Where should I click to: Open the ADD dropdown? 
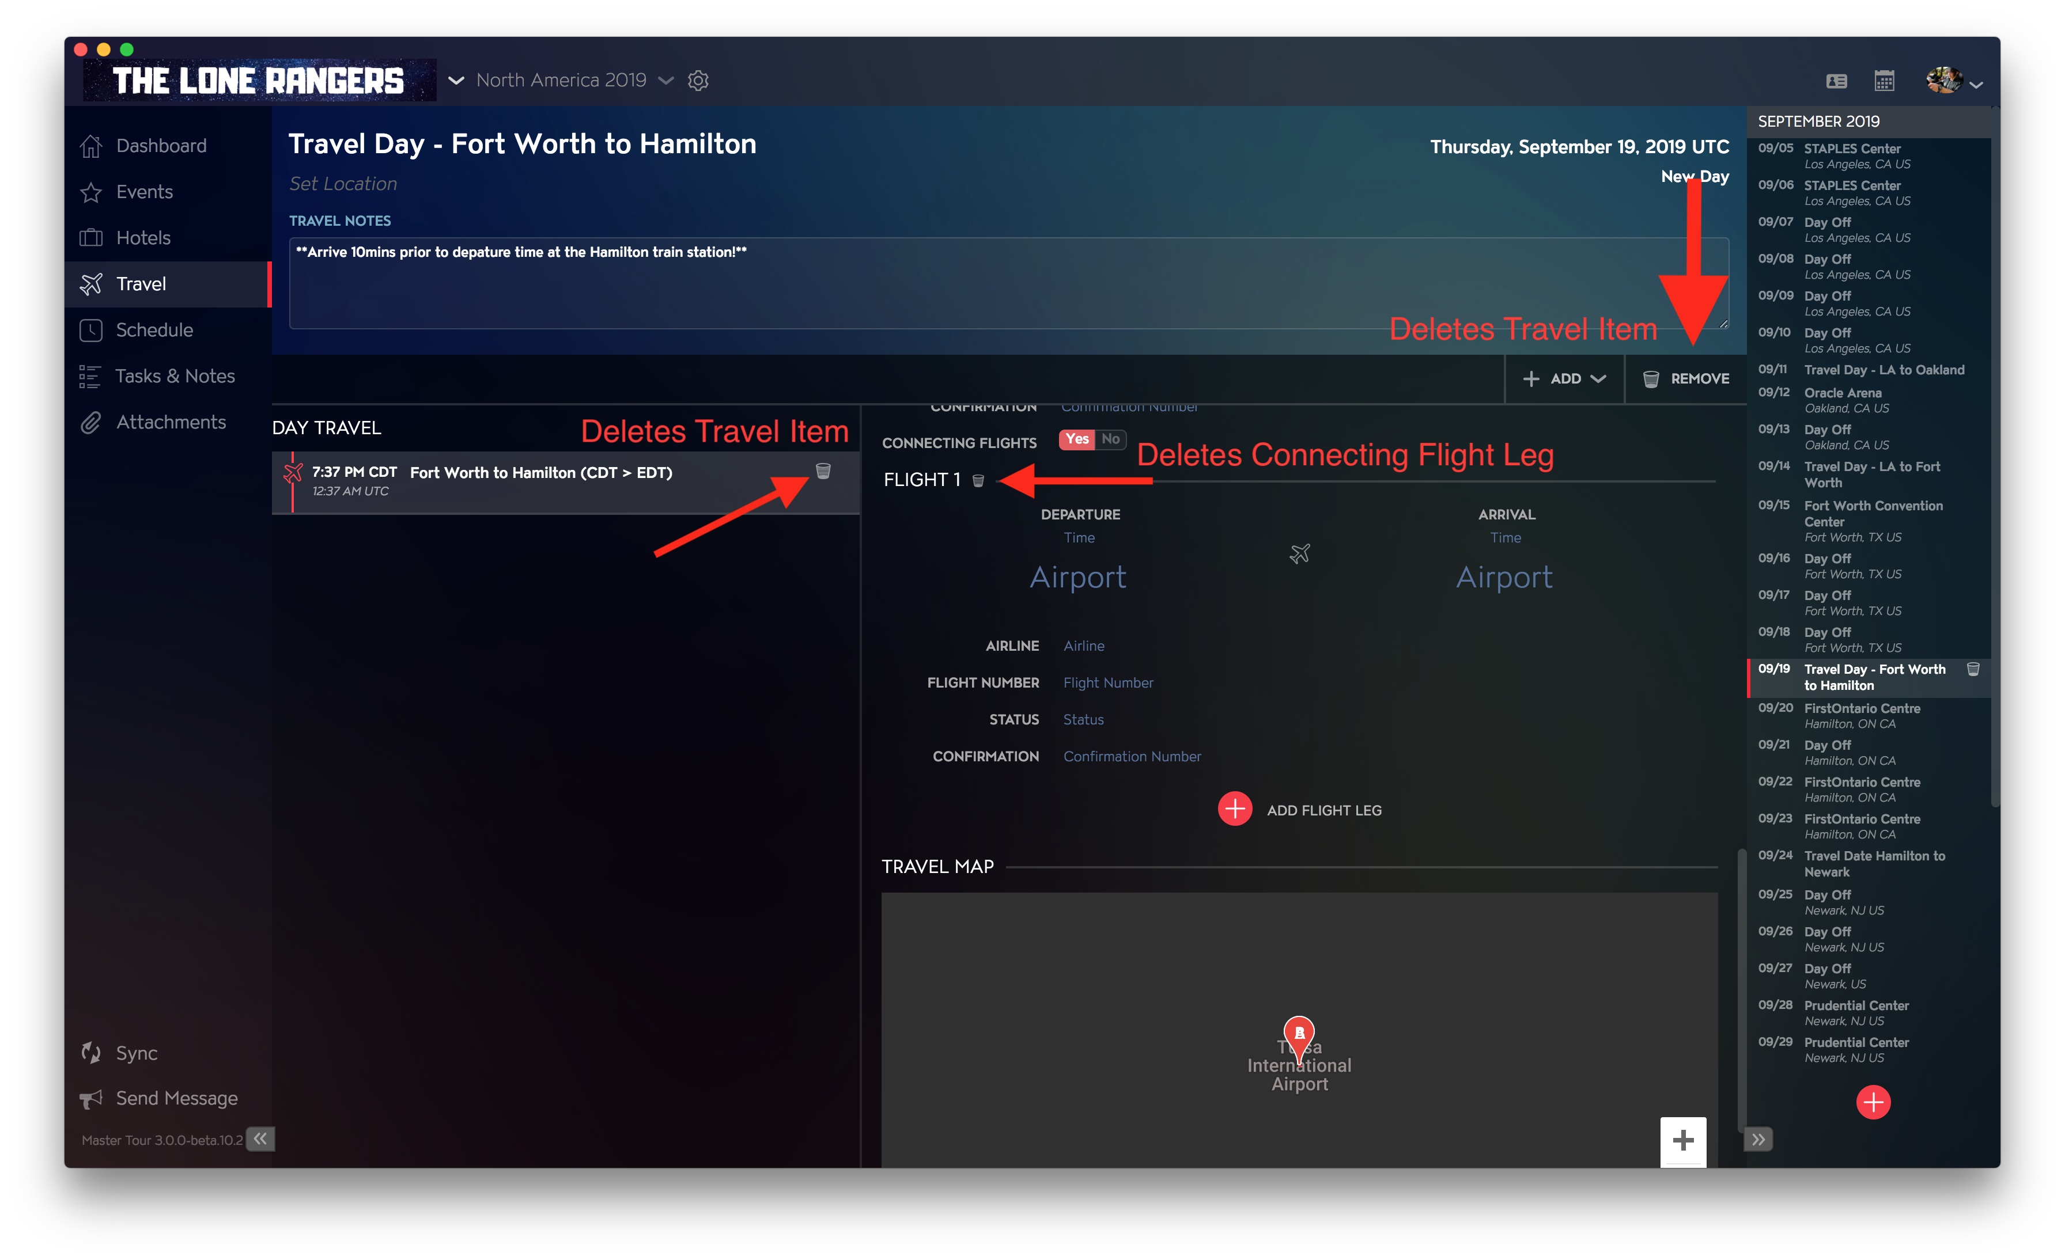click(1564, 379)
